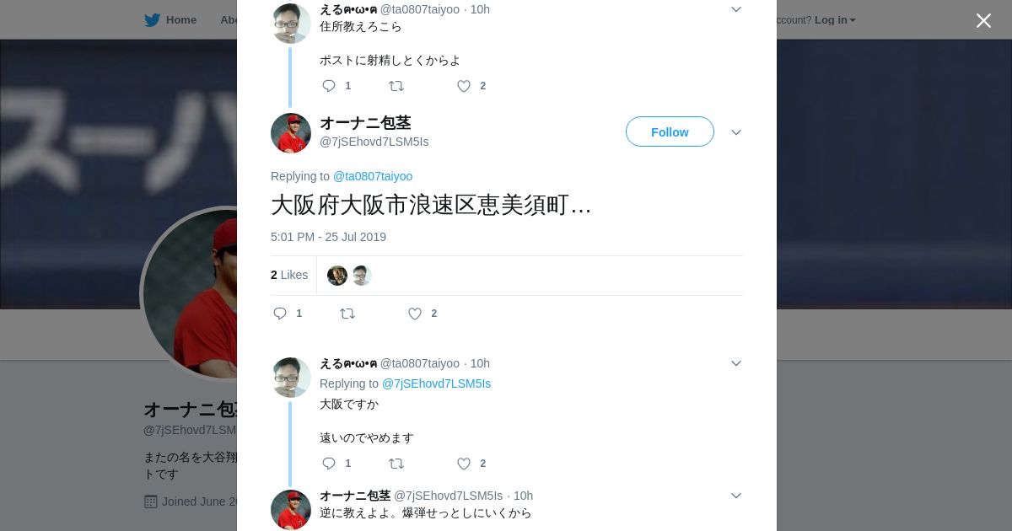Like the reply tweet saying 大阪ですか
Viewport: 1012px width, 531px height.
click(464, 464)
